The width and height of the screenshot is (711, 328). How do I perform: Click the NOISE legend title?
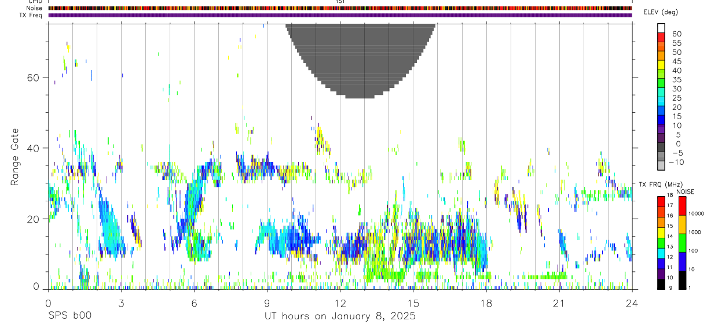[x=685, y=192]
